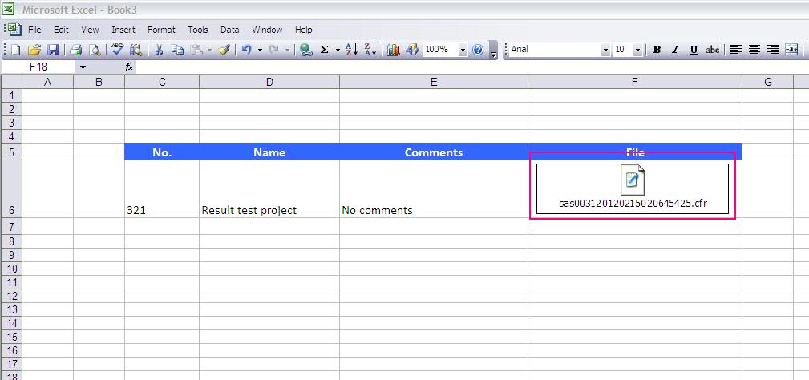The width and height of the screenshot is (809, 380).
Task: Copy selection with the Copy icon
Action: (177, 50)
